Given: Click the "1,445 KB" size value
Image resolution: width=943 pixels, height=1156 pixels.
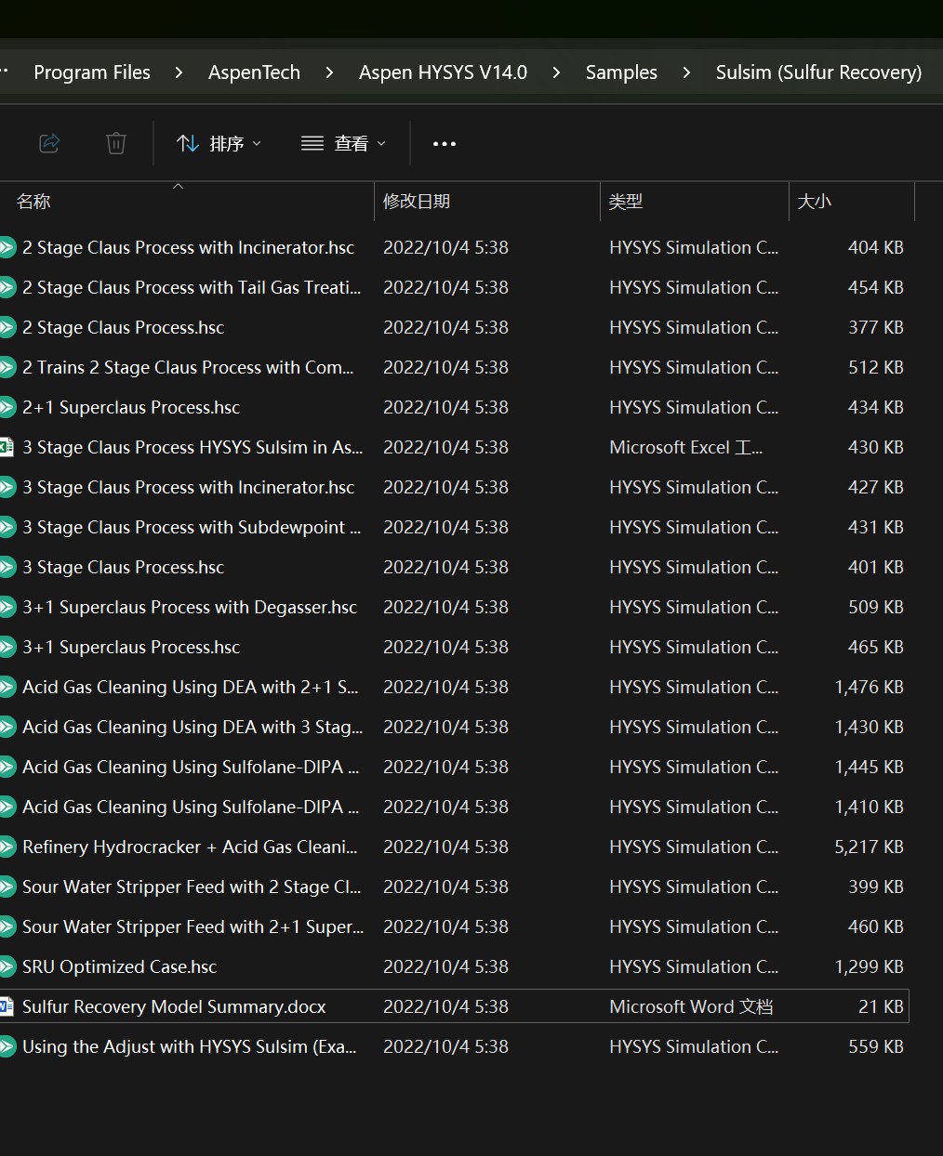Looking at the screenshot, I should (869, 767).
